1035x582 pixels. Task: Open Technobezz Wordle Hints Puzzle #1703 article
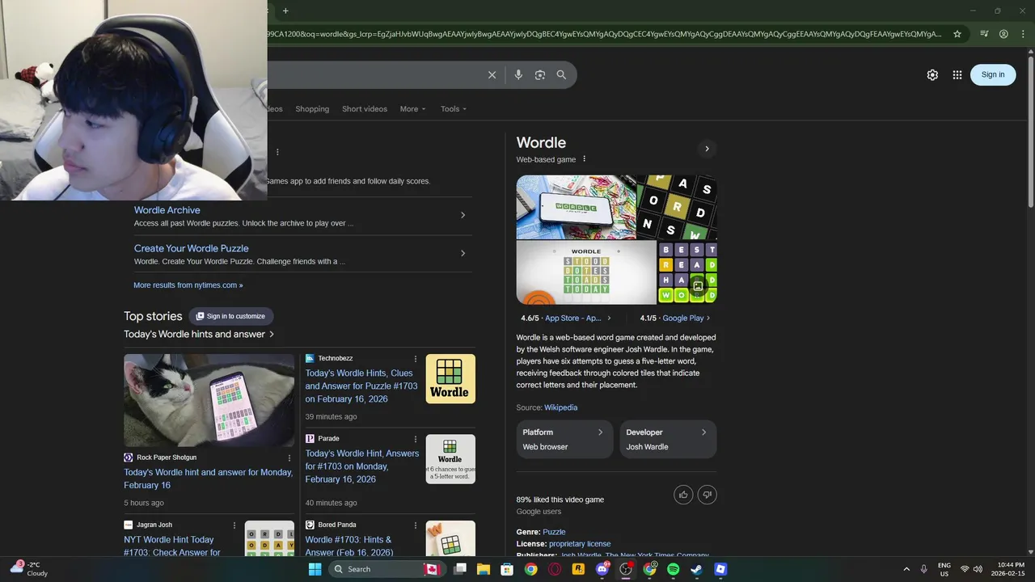[361, 386]
